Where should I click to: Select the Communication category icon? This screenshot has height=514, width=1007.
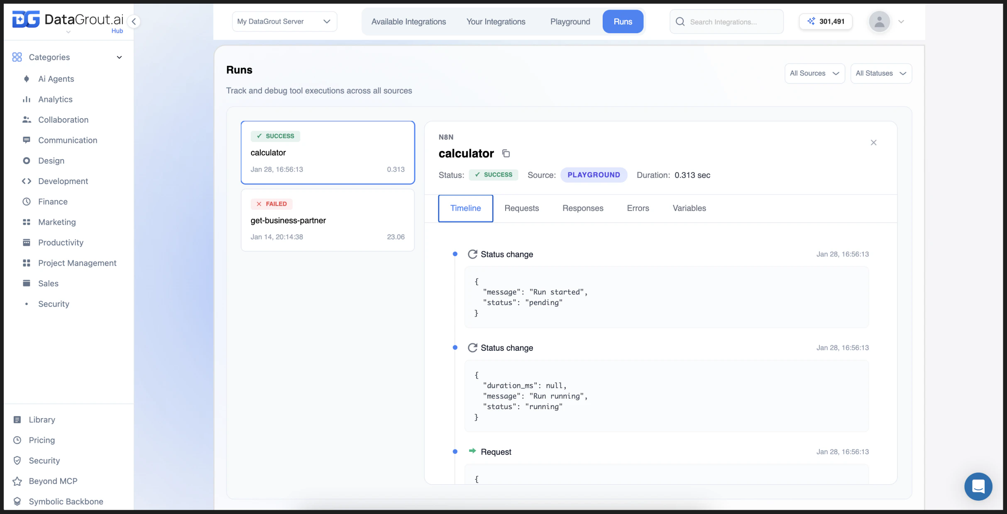27,140
